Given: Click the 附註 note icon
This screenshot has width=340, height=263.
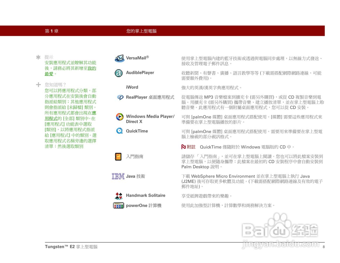Looking at the screenshot, I should (184, 147).
